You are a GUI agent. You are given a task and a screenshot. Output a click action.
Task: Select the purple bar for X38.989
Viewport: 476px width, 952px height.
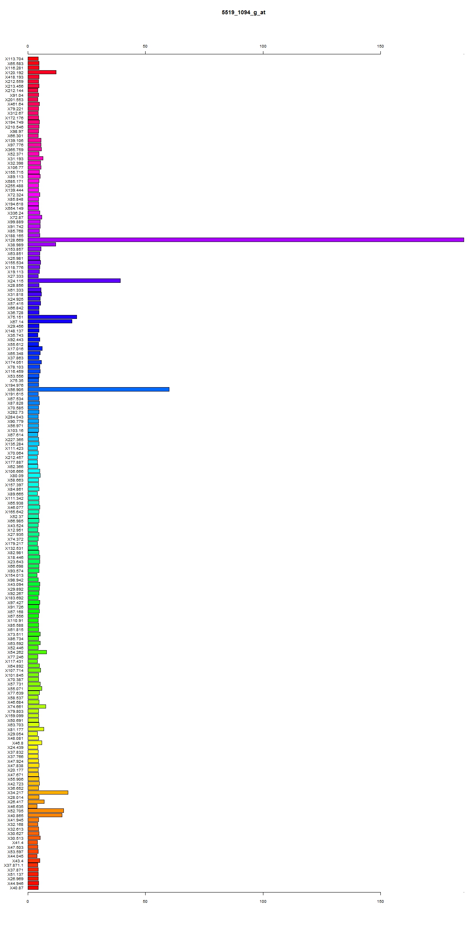click(42, 245)
